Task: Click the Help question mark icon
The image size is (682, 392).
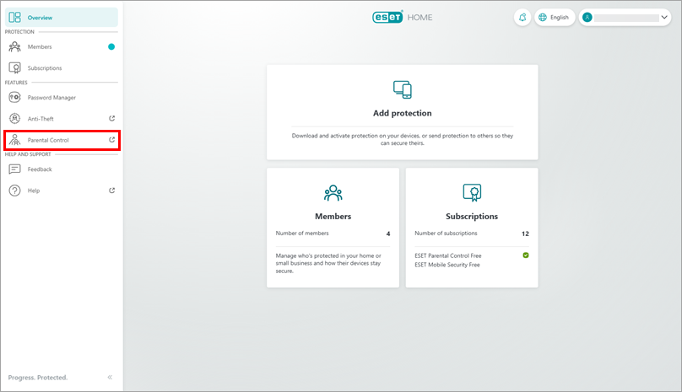Action: tap(14, 191)
